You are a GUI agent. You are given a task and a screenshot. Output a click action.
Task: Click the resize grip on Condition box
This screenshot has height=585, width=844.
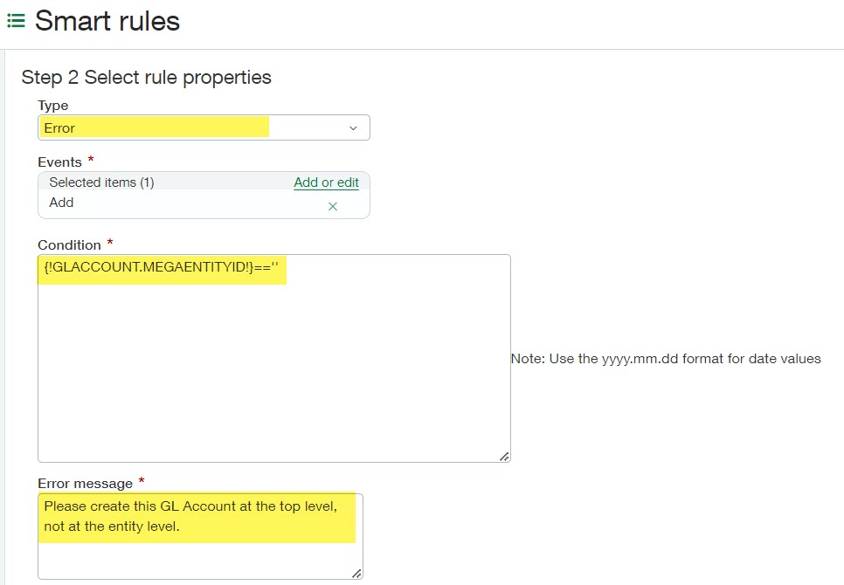tap(505, 455)
